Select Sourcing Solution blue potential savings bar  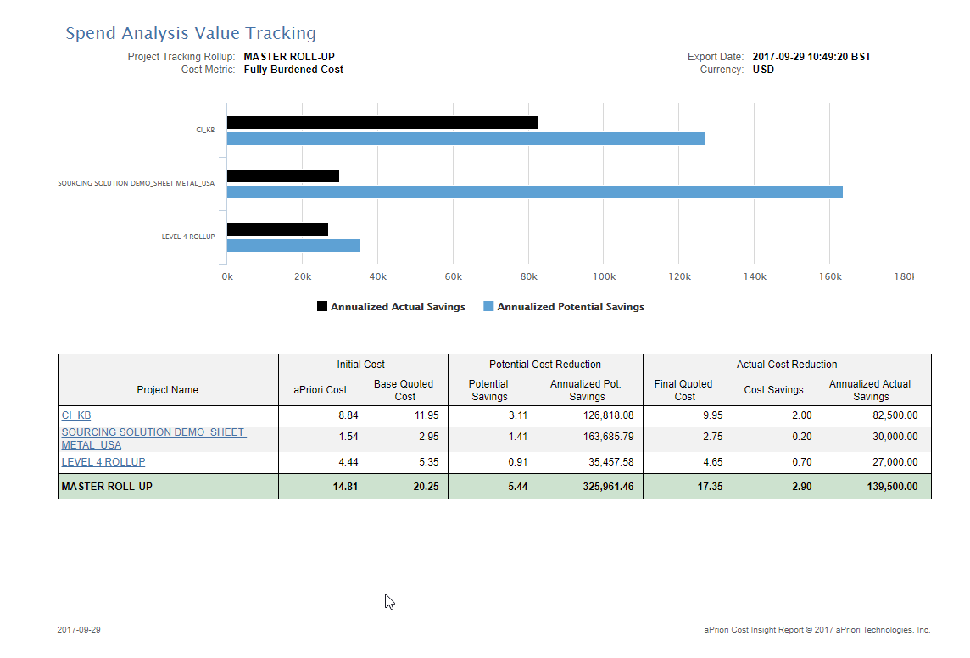click(534, 192)
